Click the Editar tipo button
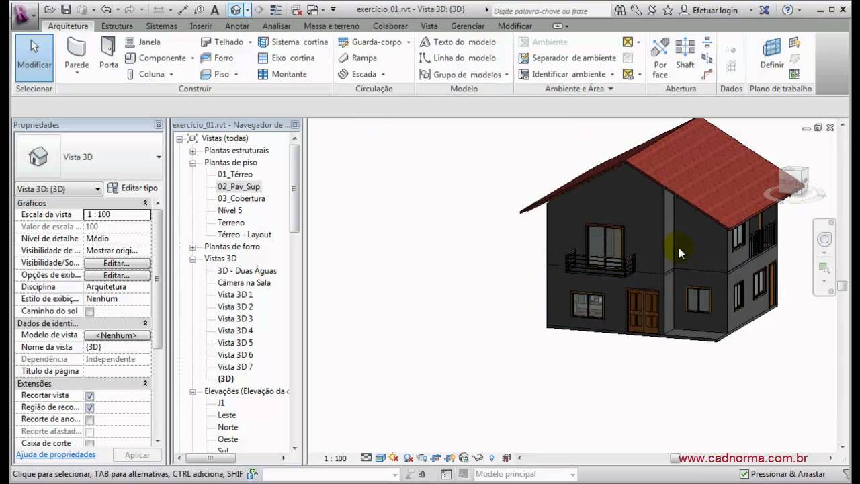 [x=133, y=188]
